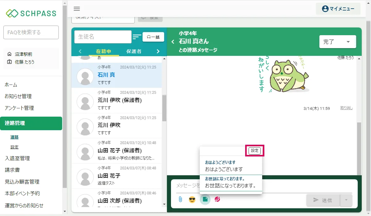Image resolution: width=371 pixels, height=216 pixels.
Task: Click the page scrollbar up arrow
Action: (368, 2)
